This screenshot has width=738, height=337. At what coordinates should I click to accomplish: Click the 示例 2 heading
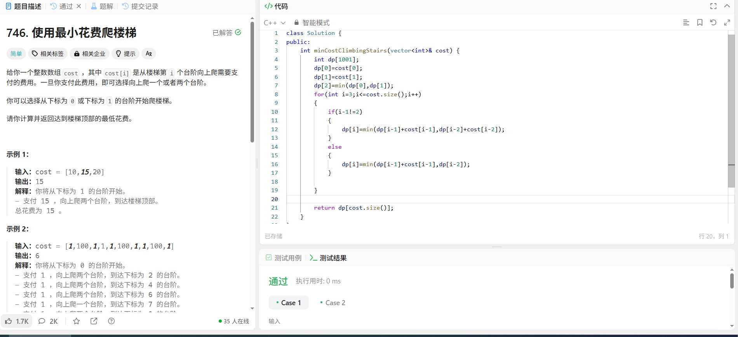click(17, 229)
